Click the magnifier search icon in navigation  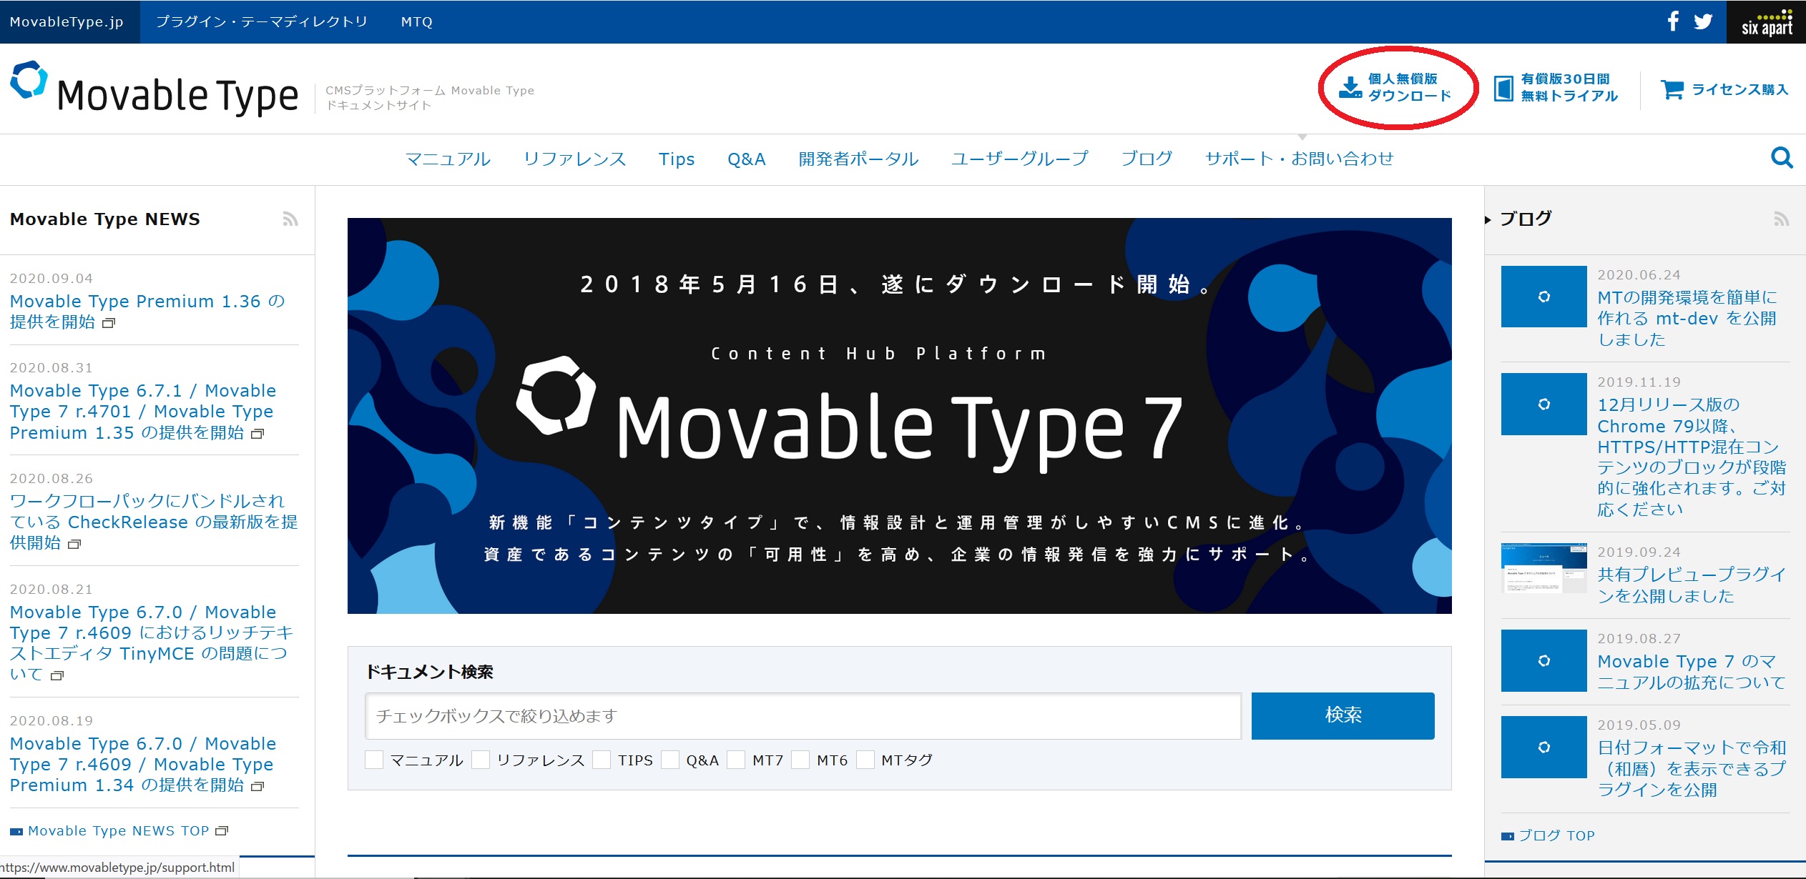point(1781,158)
